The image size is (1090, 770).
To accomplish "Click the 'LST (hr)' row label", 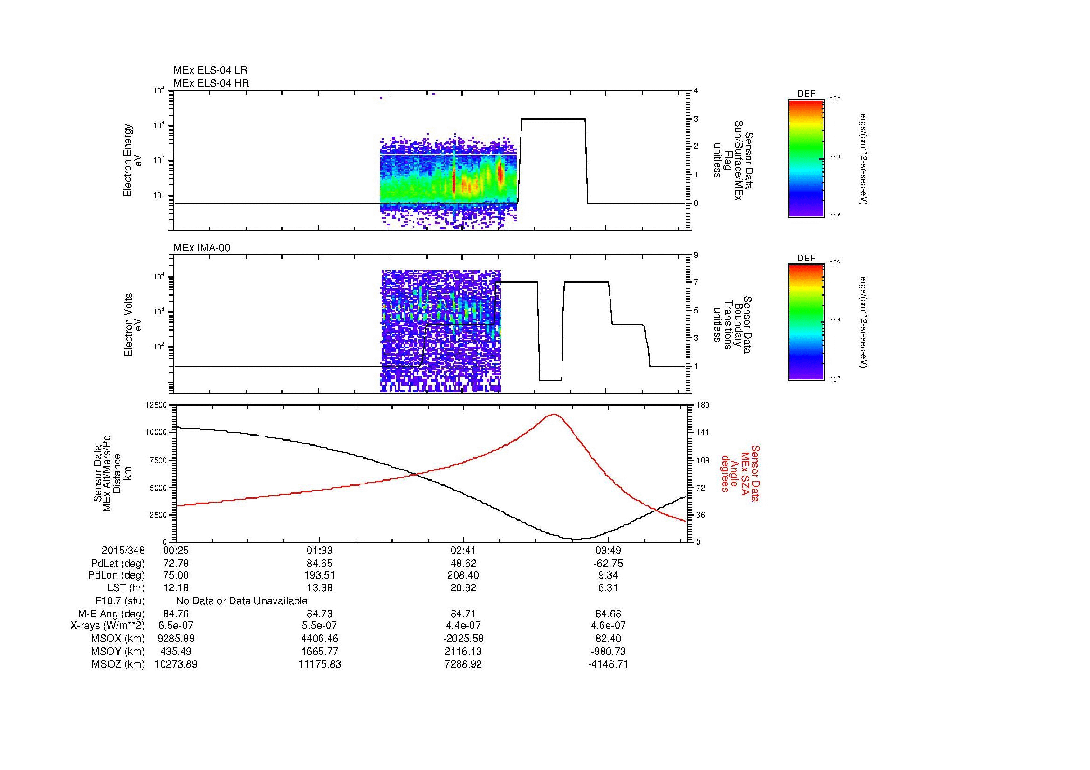I will pos(126,588).
